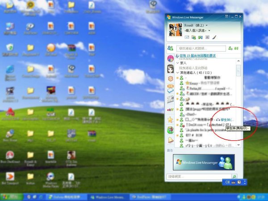
Task: Collapse the 家人 contact group
Action: pos(178,63)
